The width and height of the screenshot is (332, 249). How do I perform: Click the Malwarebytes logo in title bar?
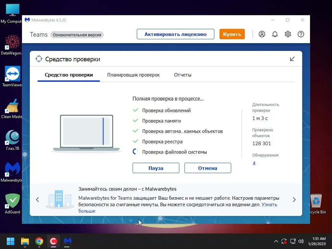point(27,20)
